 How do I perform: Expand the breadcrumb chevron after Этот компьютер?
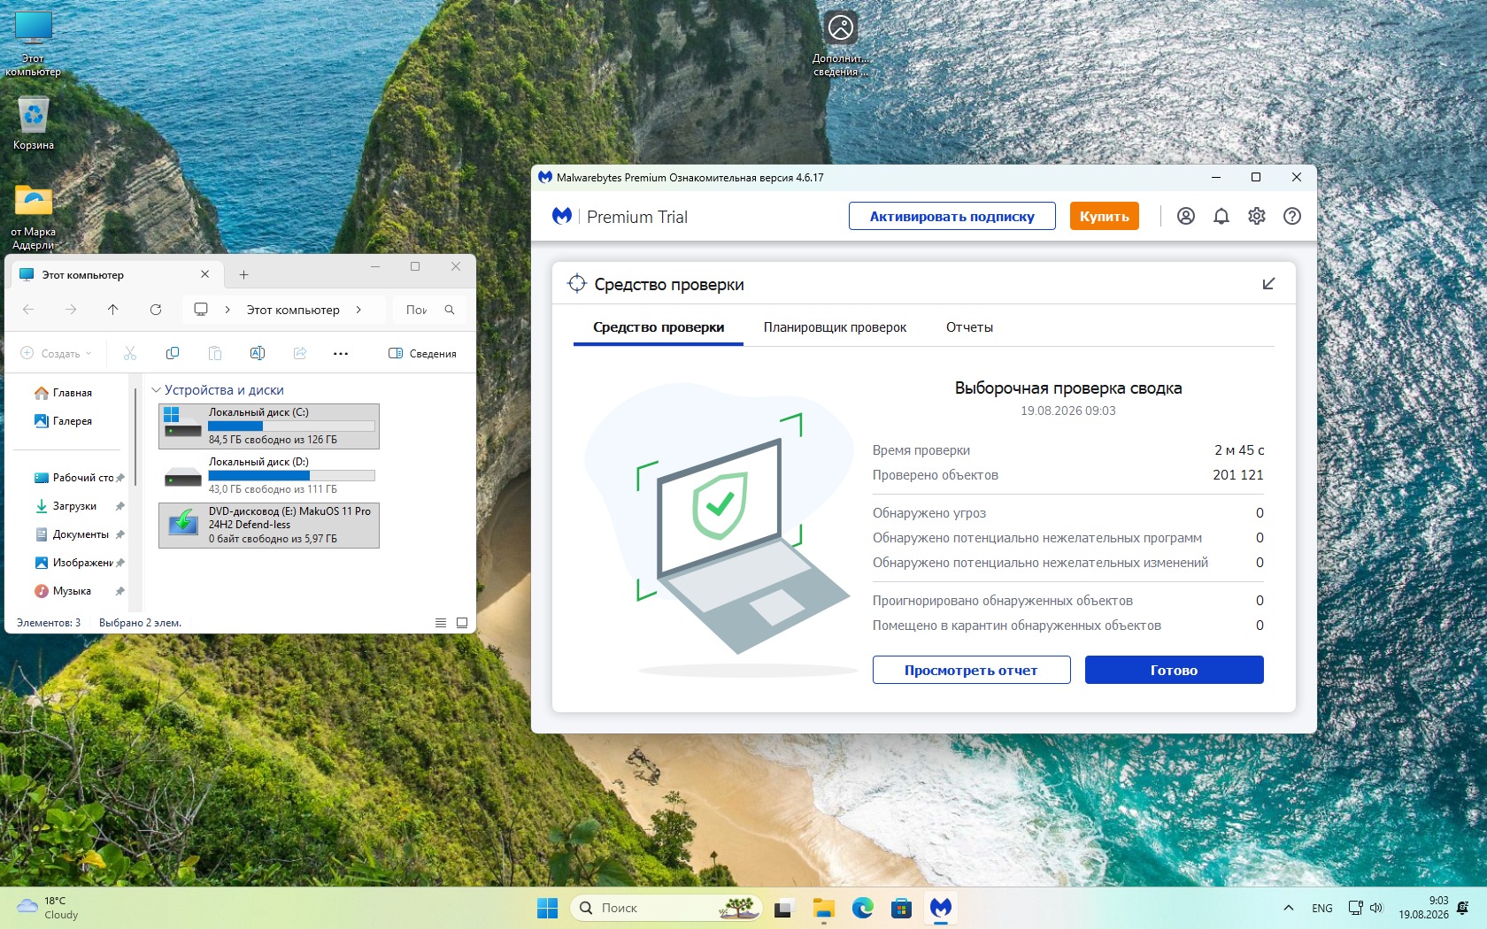(x=358, y=310)
